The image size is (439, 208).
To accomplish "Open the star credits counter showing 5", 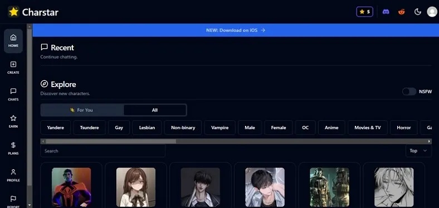I will (364, 12).
